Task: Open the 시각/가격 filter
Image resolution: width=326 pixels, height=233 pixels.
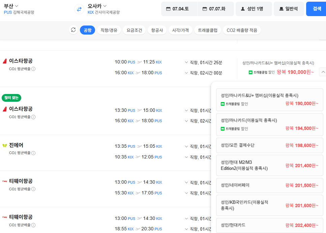Action: coord(180,30)
